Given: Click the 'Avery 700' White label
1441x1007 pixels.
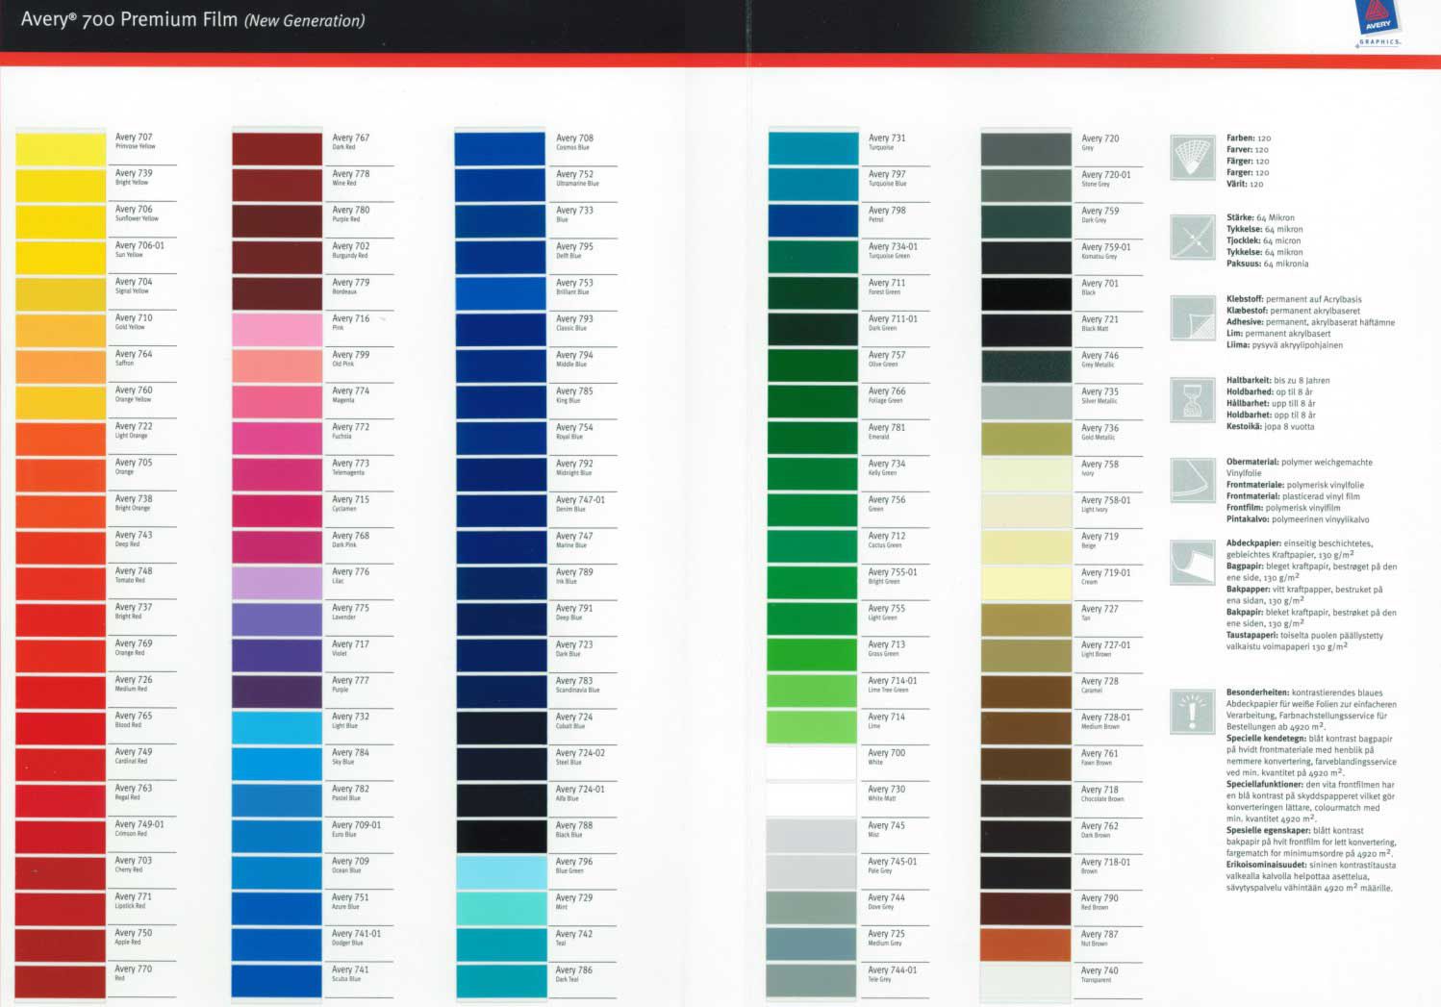Looking at the screenshot, I should (x=887, y=757).
